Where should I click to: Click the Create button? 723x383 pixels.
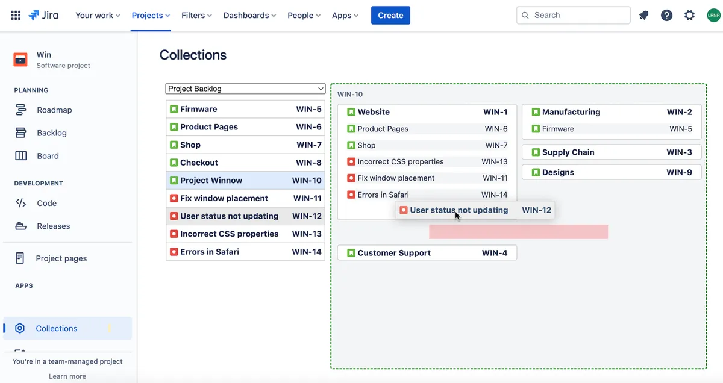390,15
